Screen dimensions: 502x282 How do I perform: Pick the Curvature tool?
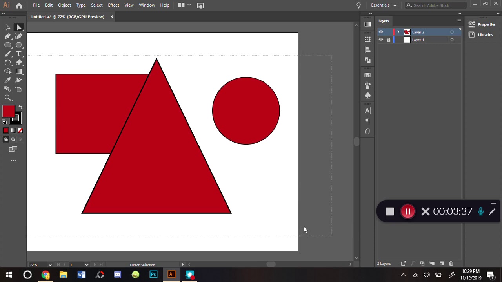coord(18,36)
